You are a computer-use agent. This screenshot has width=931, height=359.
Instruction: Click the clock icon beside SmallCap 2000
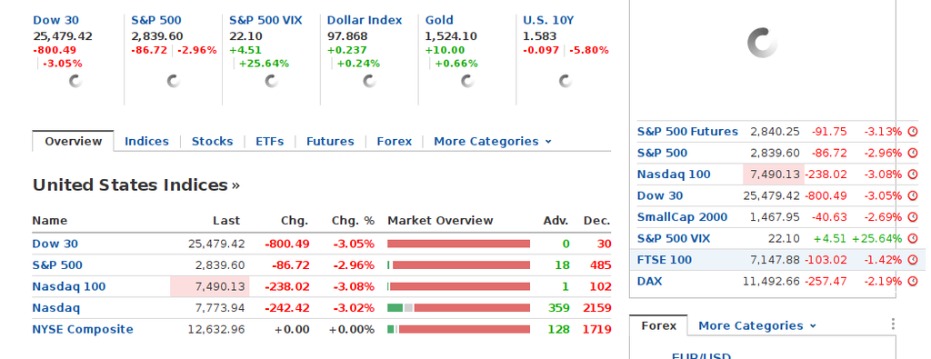[913, 217]
